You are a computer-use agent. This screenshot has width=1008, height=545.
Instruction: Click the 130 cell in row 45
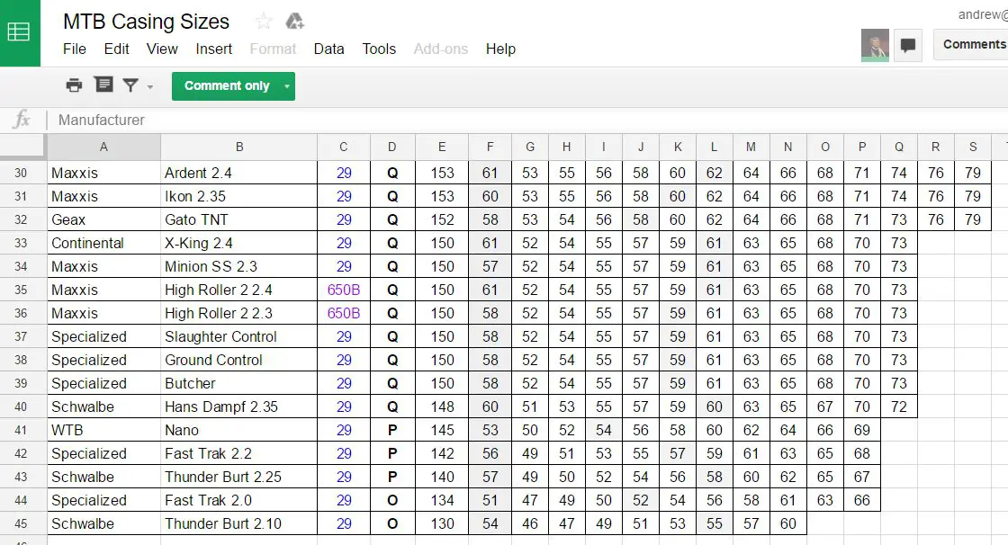[442, 523]
